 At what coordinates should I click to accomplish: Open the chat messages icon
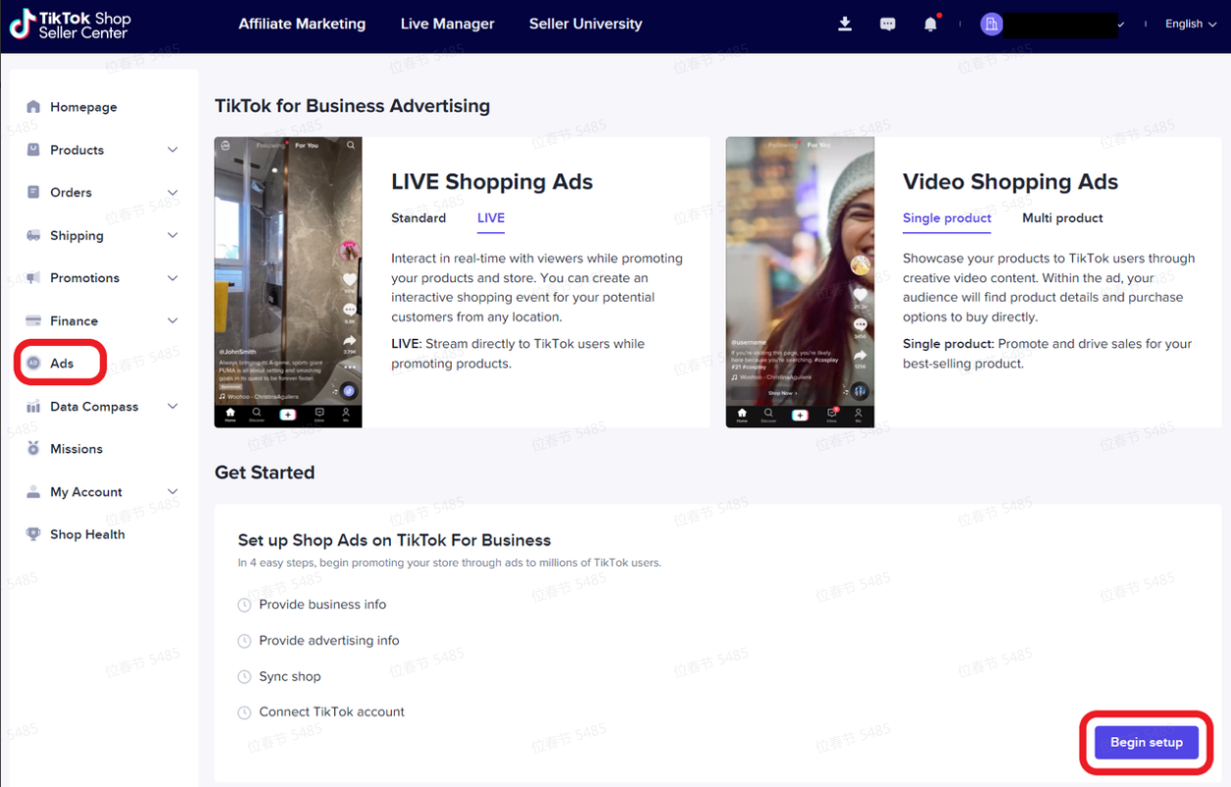click(x=888, y=25)
